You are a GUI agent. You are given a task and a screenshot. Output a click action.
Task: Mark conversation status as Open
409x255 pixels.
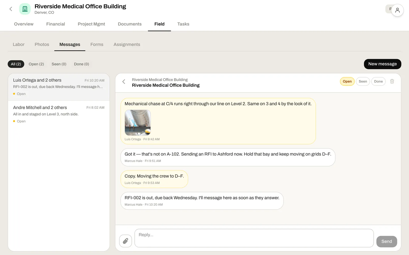347,81
